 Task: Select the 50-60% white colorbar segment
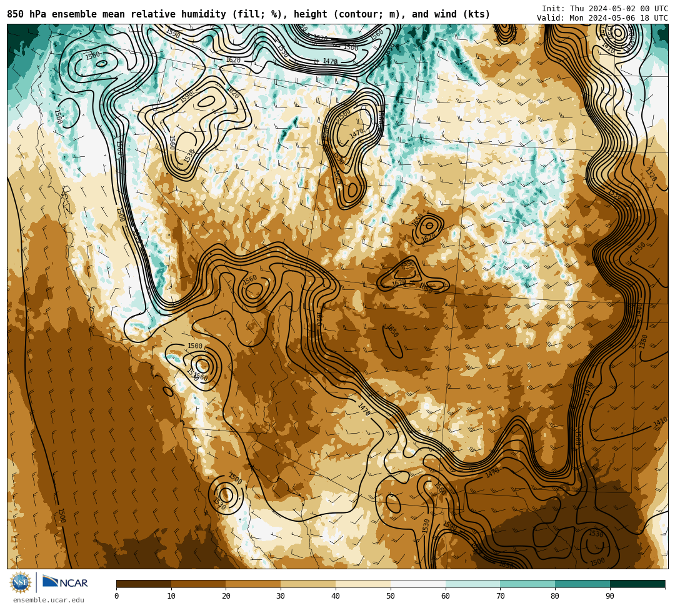418,584
